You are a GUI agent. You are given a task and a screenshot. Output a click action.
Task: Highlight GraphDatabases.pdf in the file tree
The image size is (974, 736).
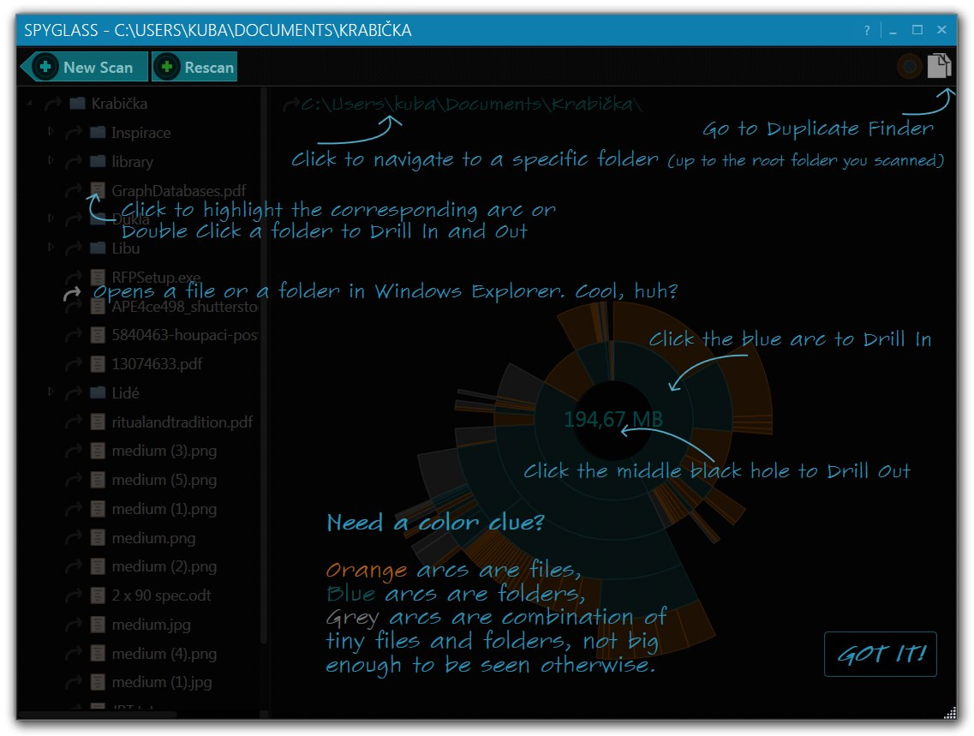(x=179, y=191)
